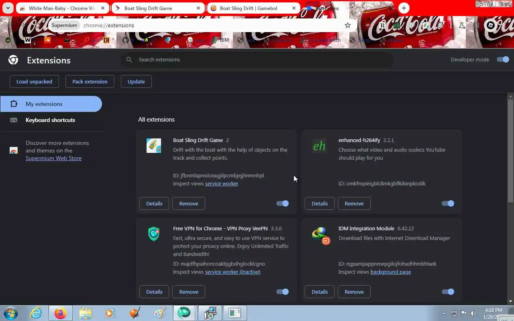Switch to the Boat Sling Drift Game tab
This screenshot has height=321, width=514.
pyautogui.click(x=158, y=8)
